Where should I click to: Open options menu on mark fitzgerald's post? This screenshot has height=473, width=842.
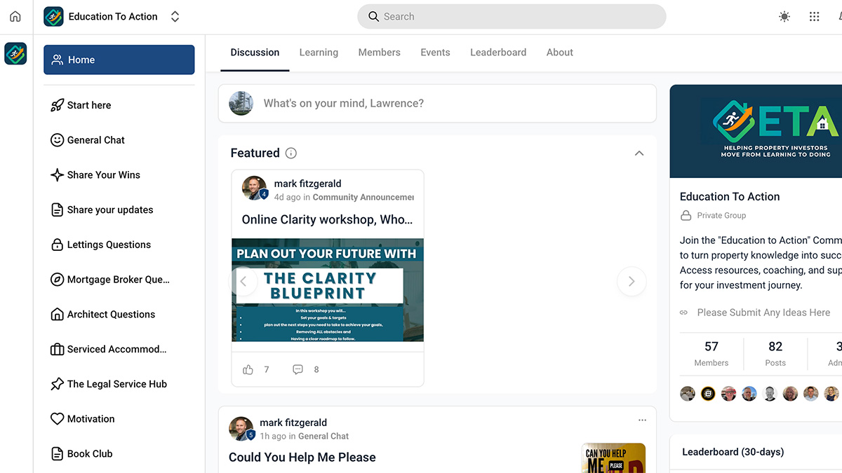pyautogui.click(x=642, y=419)
